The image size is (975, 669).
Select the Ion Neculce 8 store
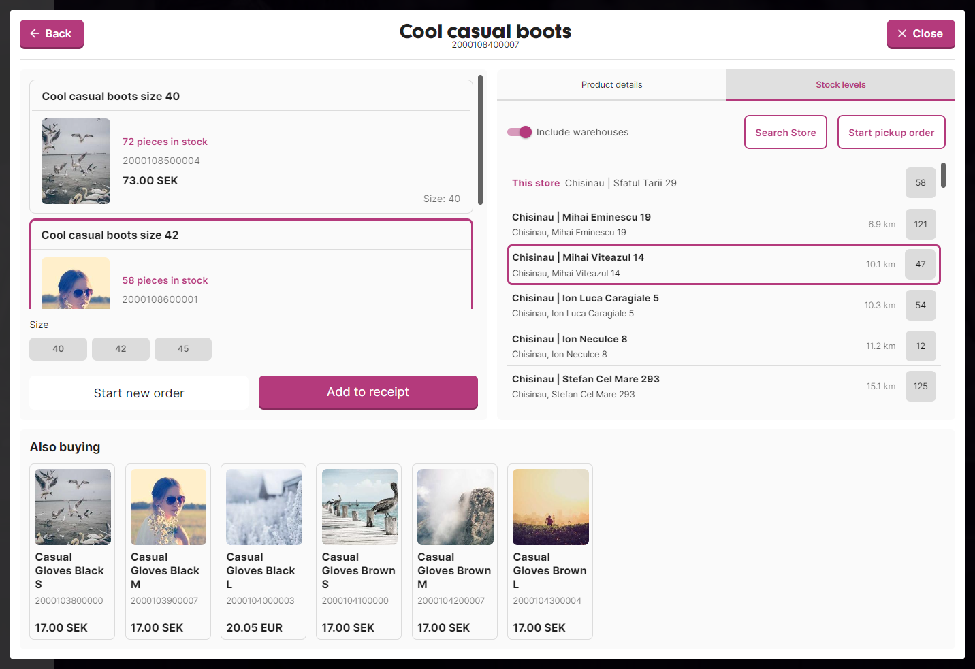681,346
